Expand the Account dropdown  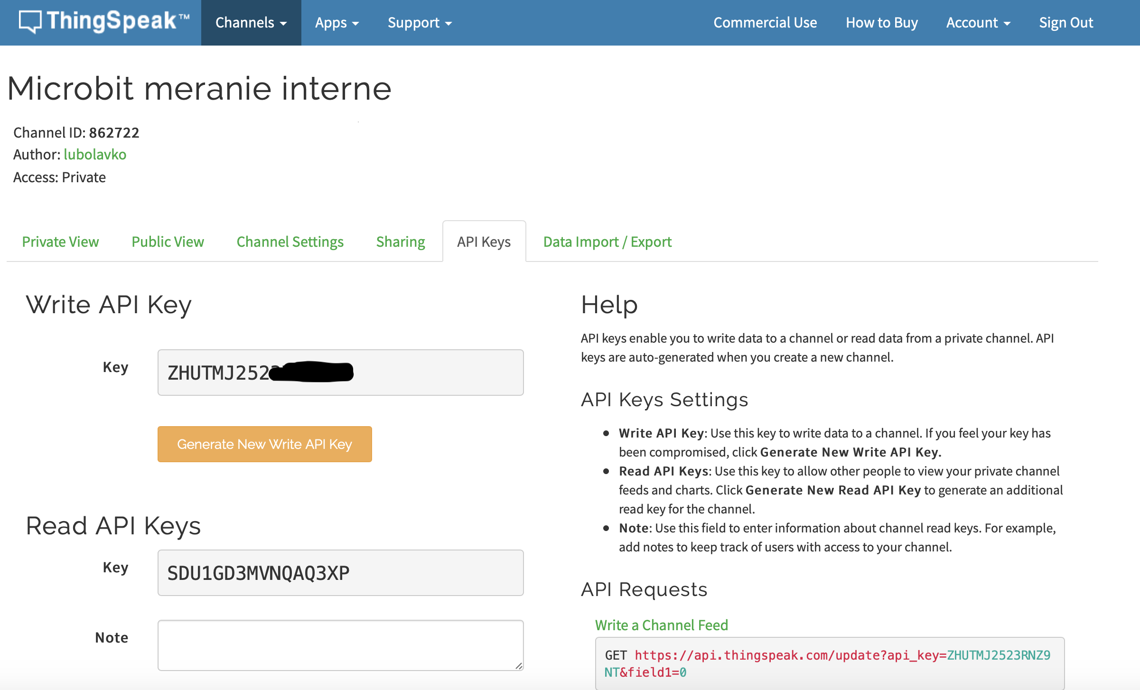click(x=978, y=23)
